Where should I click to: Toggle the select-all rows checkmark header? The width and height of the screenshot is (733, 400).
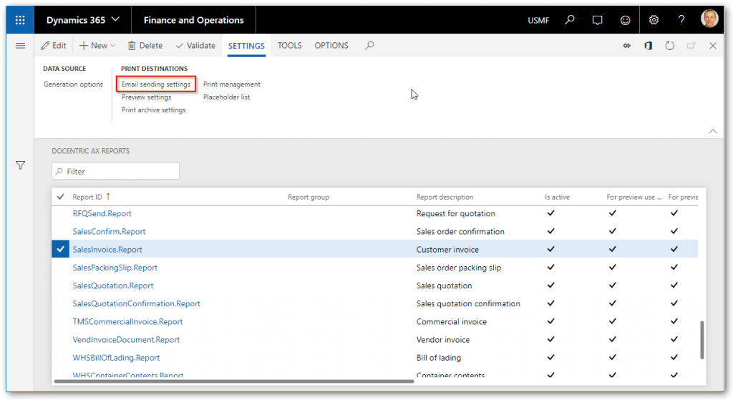click(60, 197)
